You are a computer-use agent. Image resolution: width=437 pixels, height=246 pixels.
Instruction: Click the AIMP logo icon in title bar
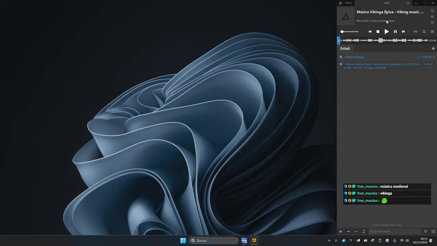[340, 3]
